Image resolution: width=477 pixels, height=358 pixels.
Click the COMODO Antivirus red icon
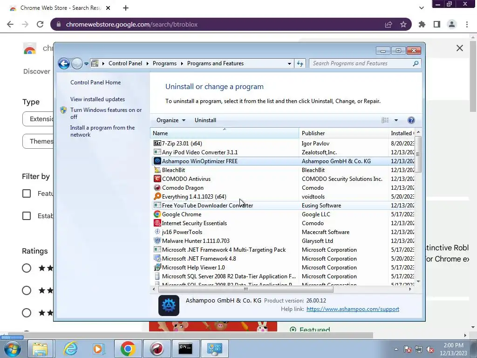point(157,179)
